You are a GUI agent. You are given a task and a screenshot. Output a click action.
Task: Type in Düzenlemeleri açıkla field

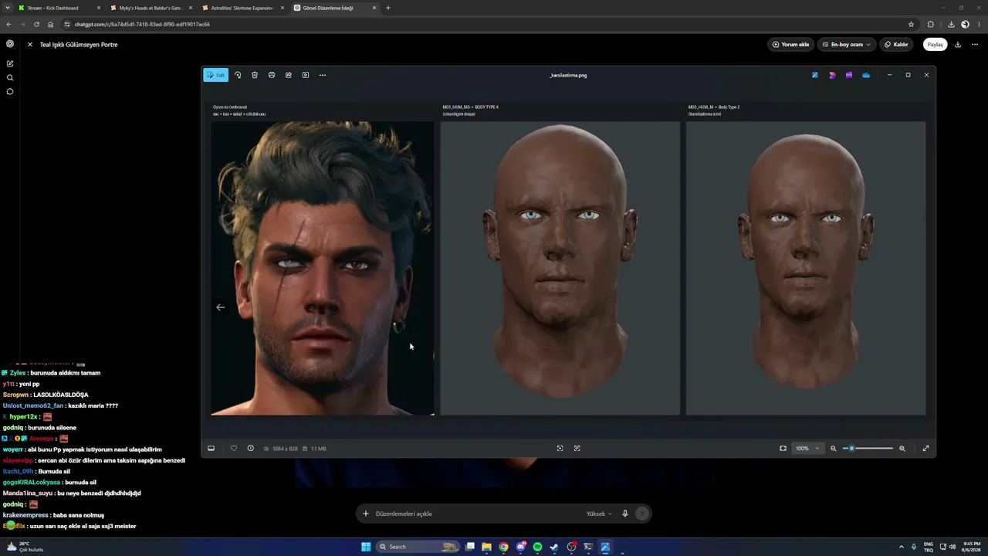coord(475,514)
